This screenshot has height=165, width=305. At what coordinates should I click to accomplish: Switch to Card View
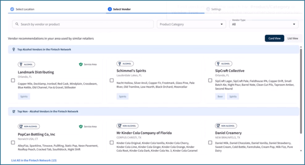(x=274, y=39)
